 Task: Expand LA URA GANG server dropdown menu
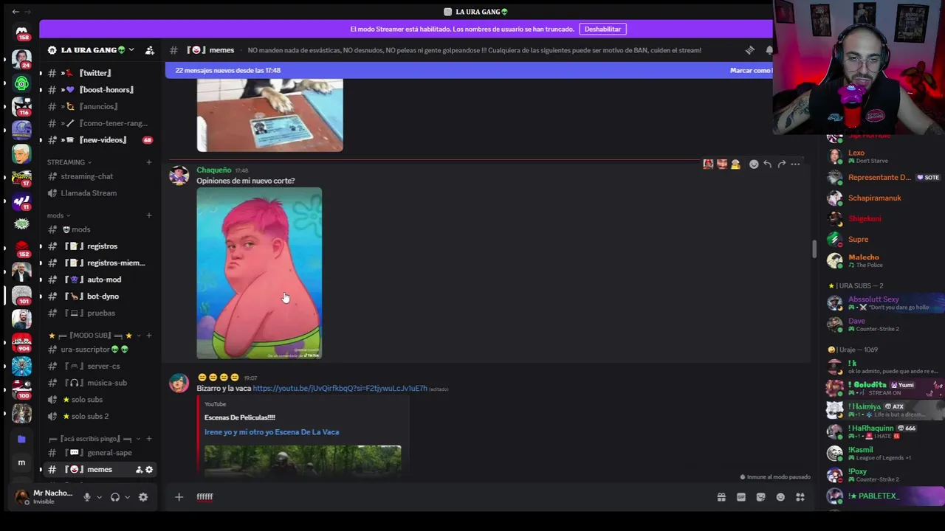pyautogui.click(x=131, y=50)
